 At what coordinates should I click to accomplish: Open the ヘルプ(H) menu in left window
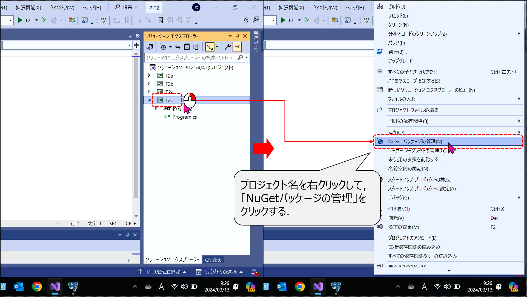tap(92, 8)
